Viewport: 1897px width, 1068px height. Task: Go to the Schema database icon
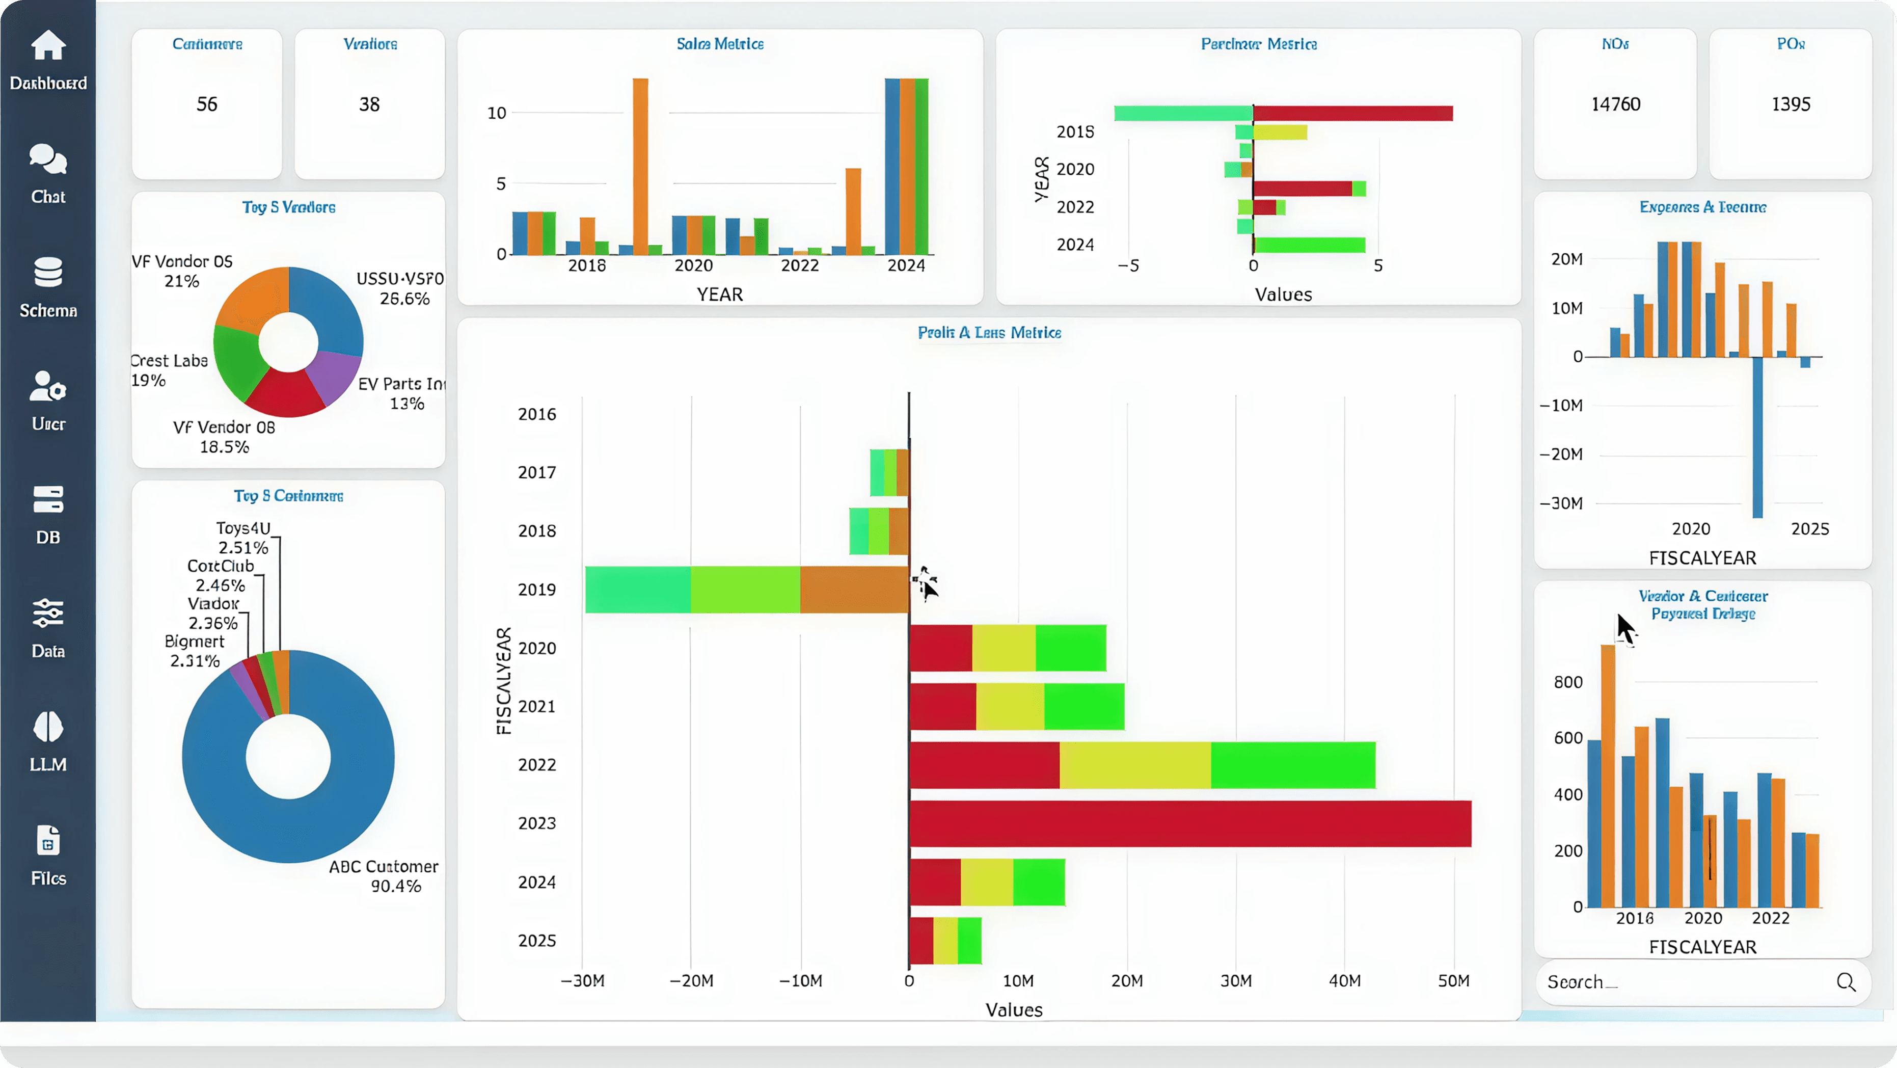48,273
